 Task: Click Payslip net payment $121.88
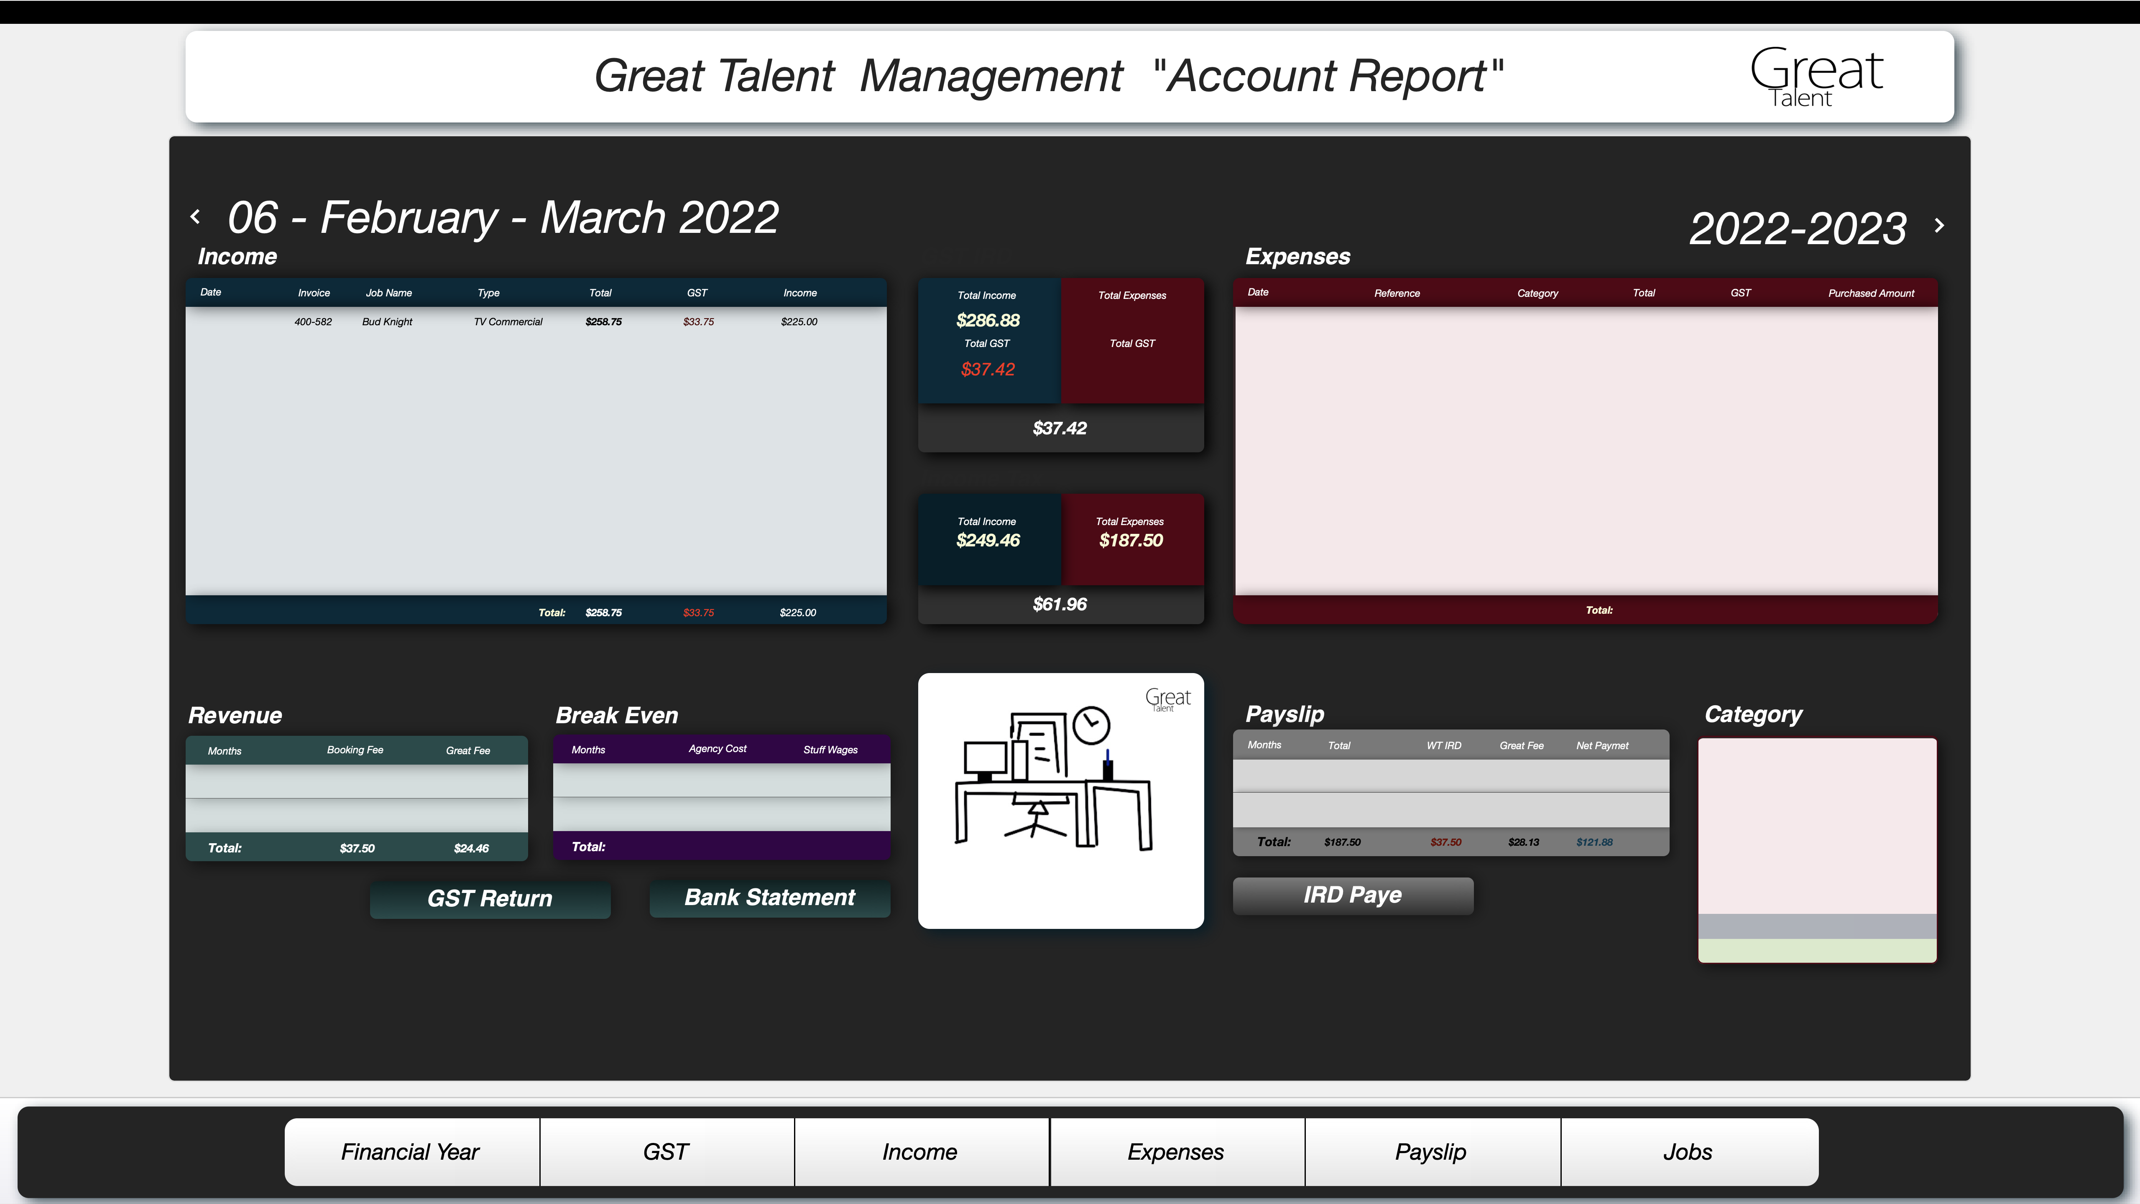[1594, 842]
